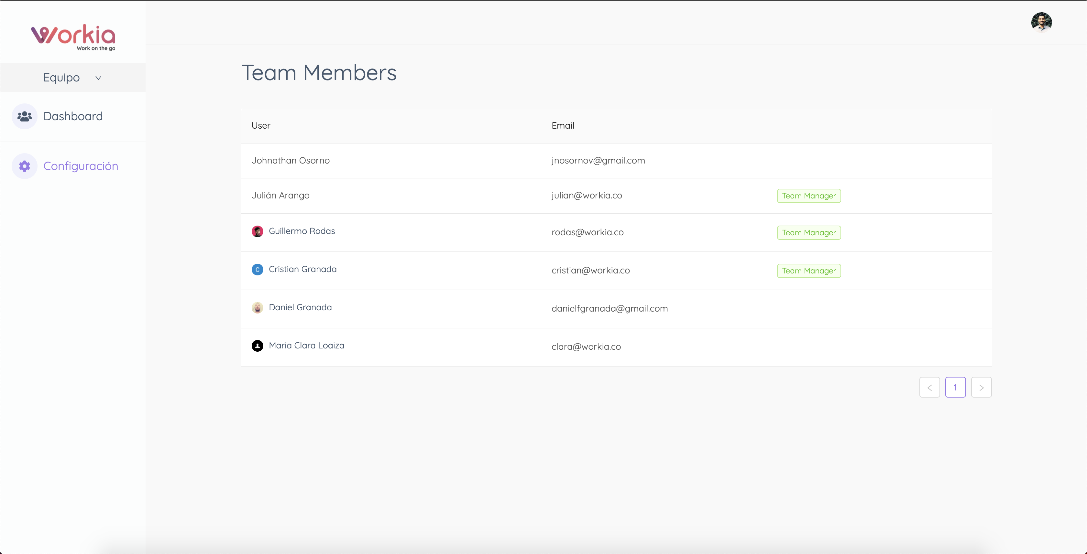Expand the Equipo team dropdown
The height and width of the screenshot is (554, 1087).
[61, 78]
